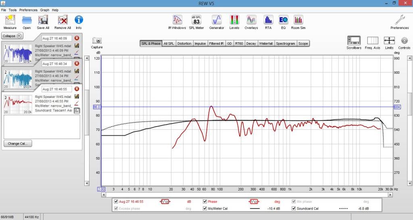Click the Change Cal... button
The height and width of the screenshot is (220, 413).
pyautogui.click(x=18, y=143)
